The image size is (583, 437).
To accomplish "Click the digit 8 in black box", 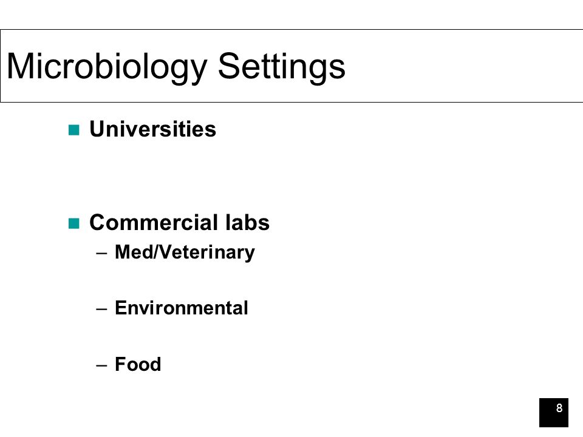I will (x=559, y=408).
